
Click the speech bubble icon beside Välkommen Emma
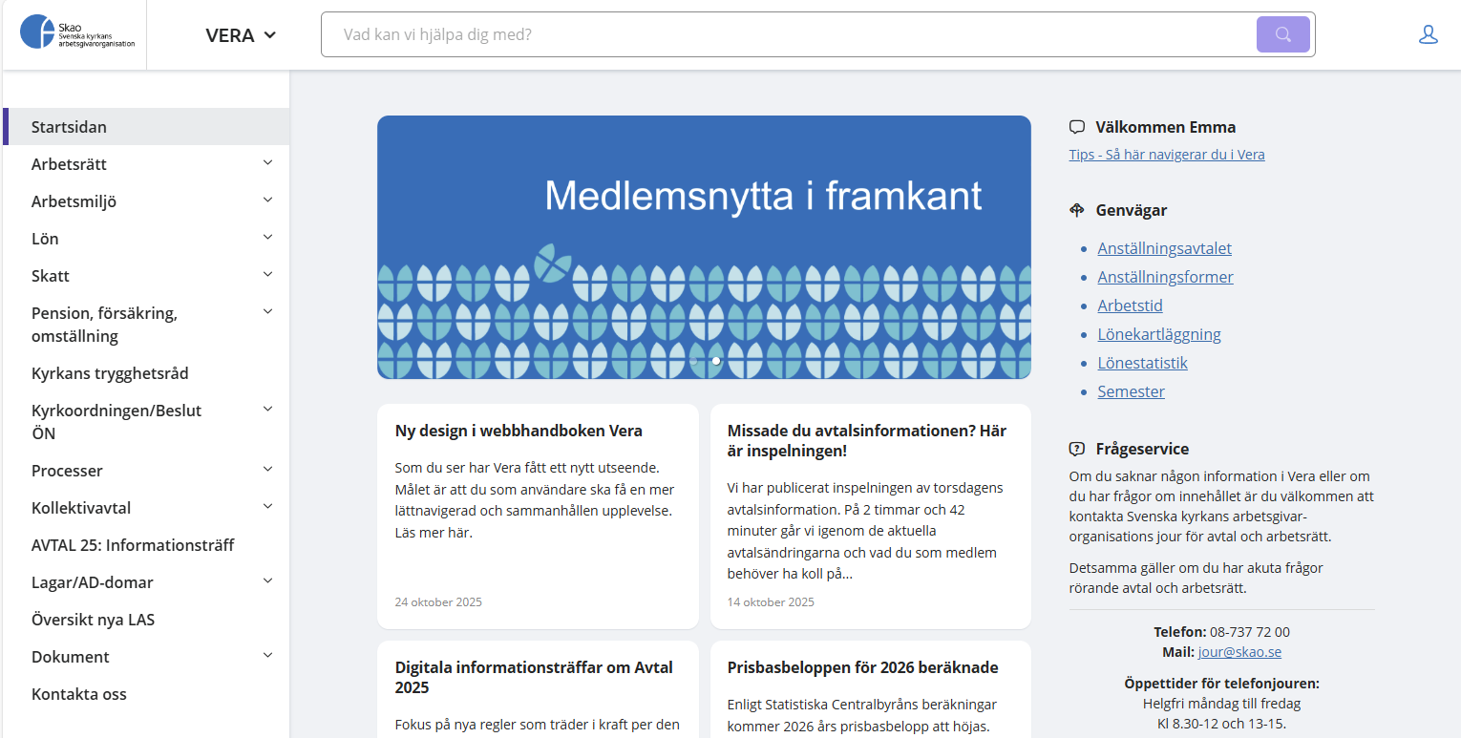pos(1077,125)
